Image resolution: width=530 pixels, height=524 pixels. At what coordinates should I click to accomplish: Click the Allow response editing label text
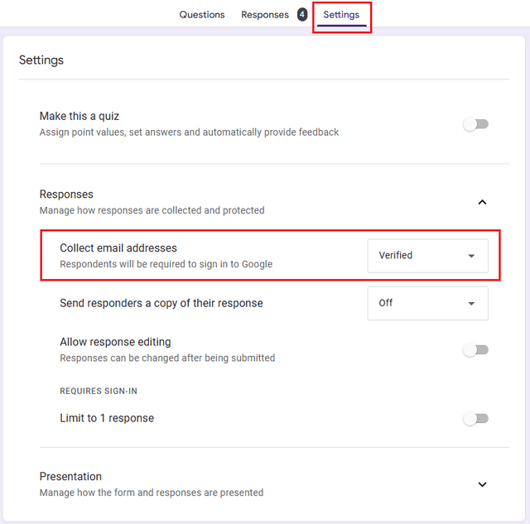click(x=115, y=342)
